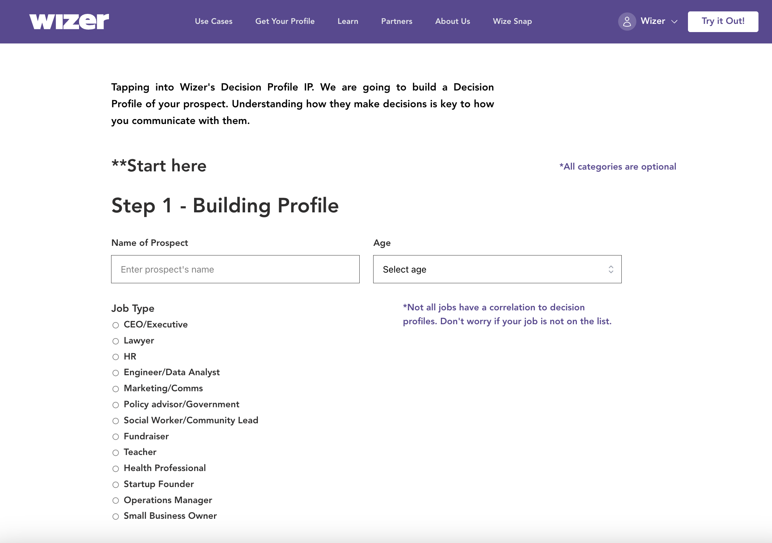Pick the Engineer/Data Analyst option
This screenshot has height=543, width=772.
[x=116, y=373]
